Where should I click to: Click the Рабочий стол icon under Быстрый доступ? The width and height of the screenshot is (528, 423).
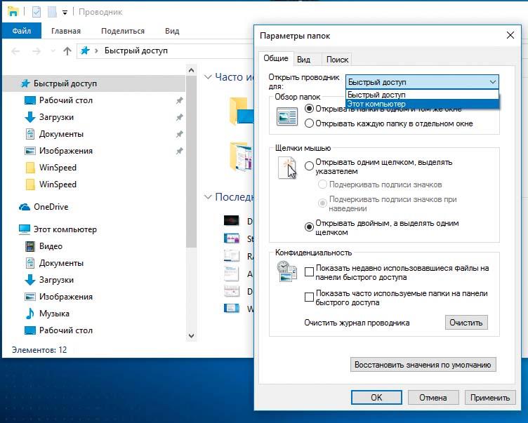(29, 100)
